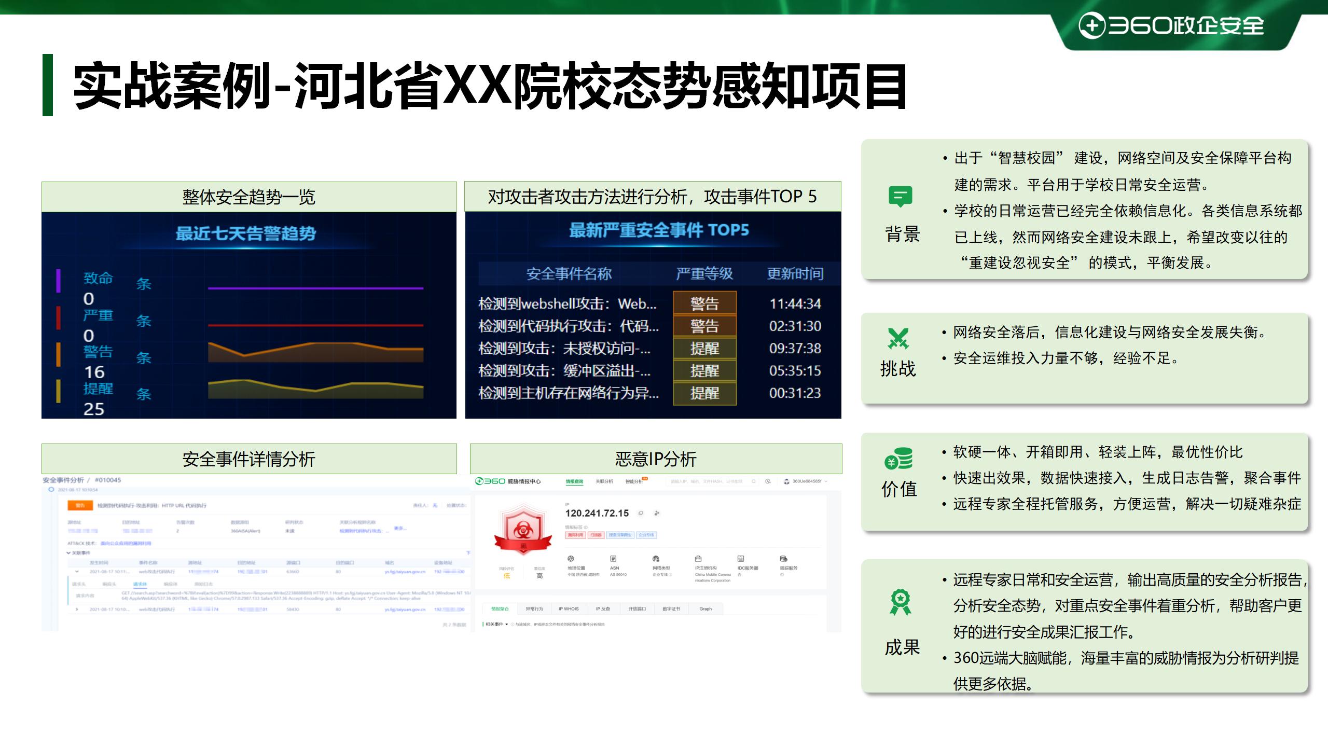Click the history clock icon in threat center header
The width and height of the screenshot is (1328, 747).
768,481
